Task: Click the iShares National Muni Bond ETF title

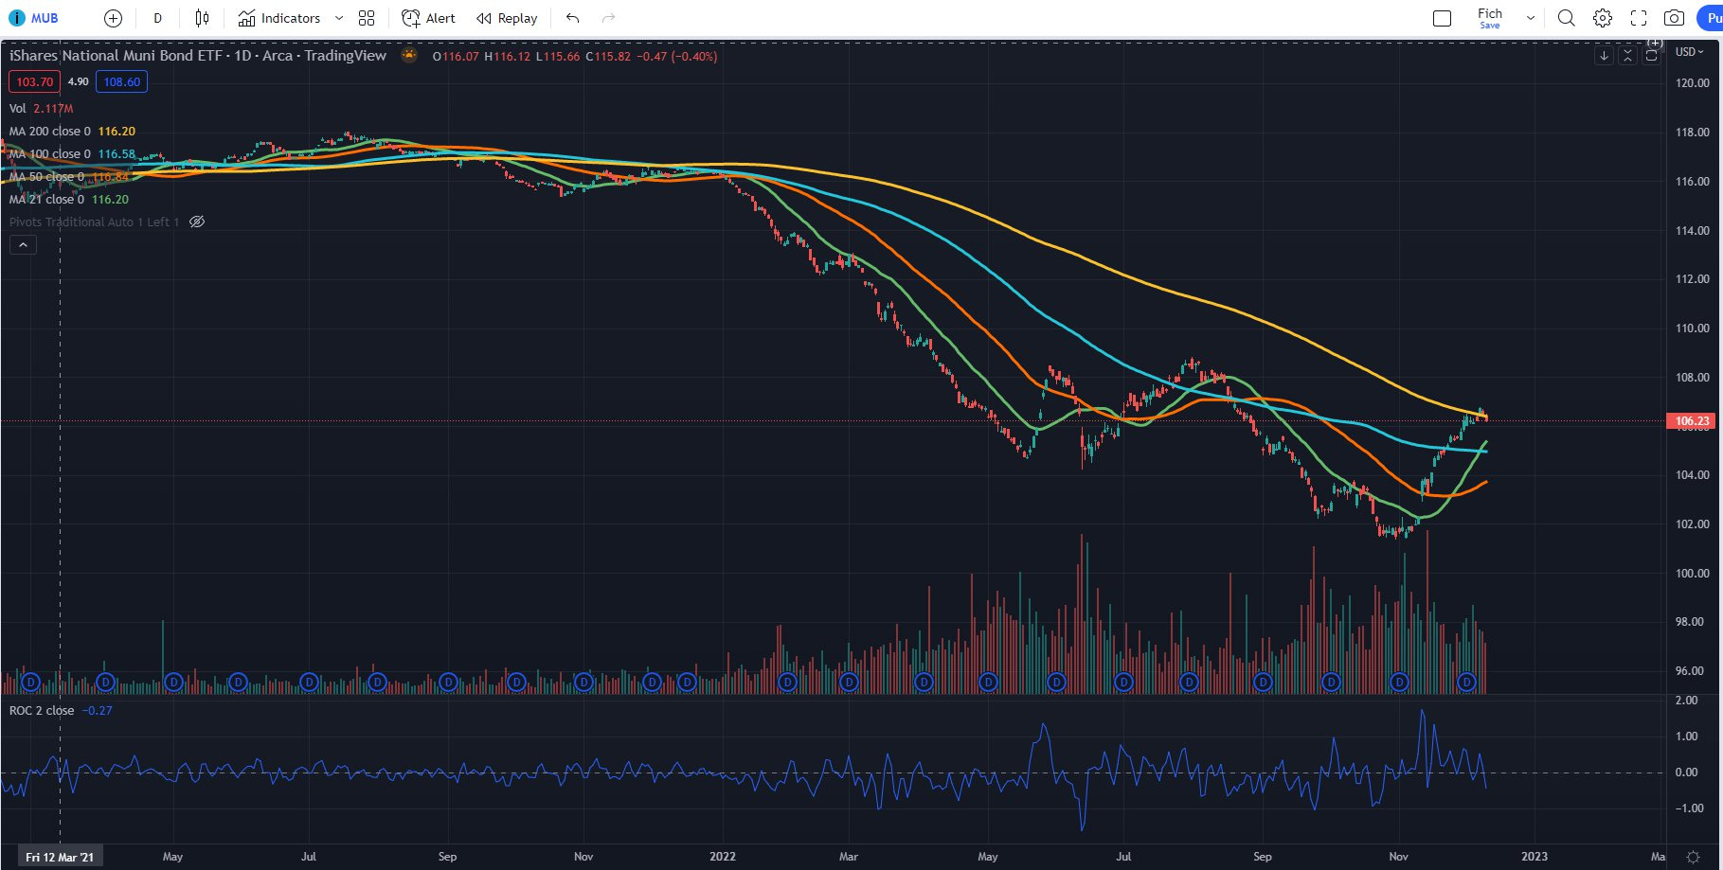Action: 198,56
